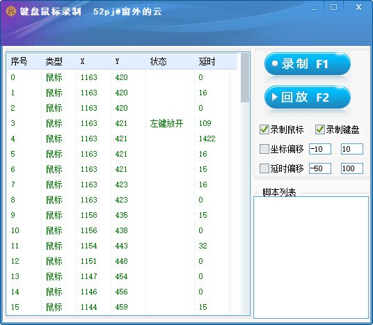Screen dimensions: 373x325
Task: Maximize the window using the title bar square icon
Action: 333,7
